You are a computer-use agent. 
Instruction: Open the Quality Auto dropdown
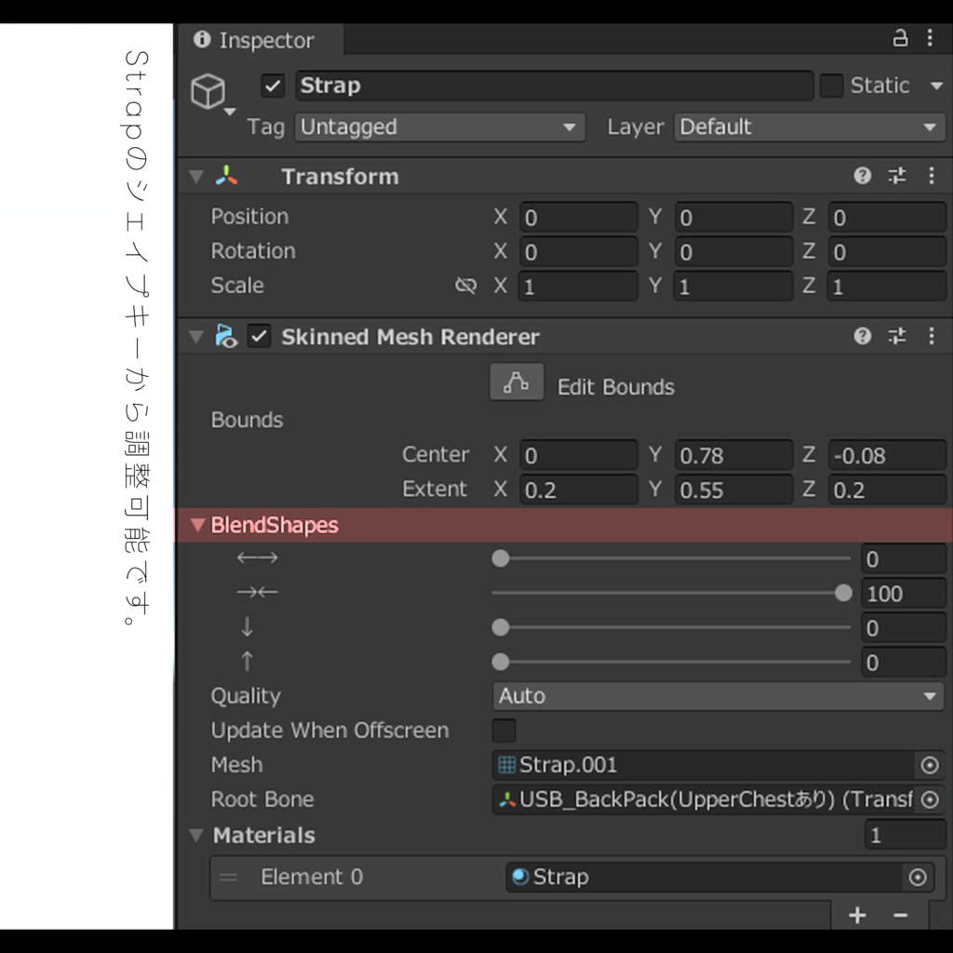click(x=718, y=696)
